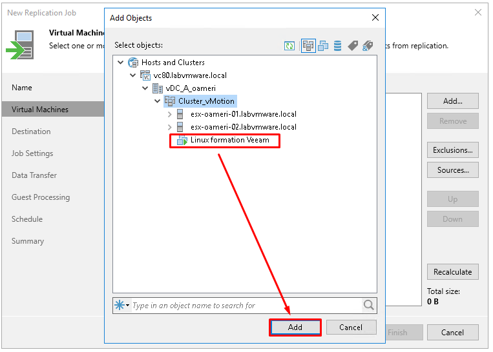493x352 pixels.
Task: Open the asterisk search type dropdown
Action: click(122, 305)
